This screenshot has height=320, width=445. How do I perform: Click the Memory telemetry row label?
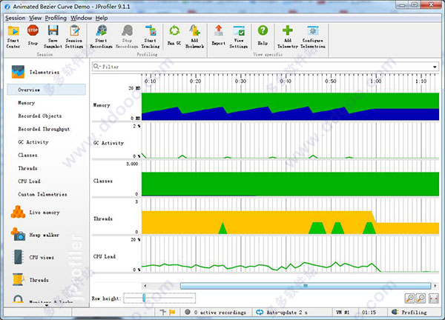point(102,105)
